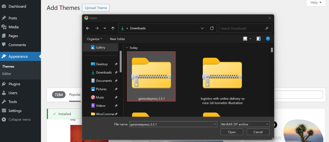
Task: Go to the WordPress Dashboard
Action: tap(17, 6)
